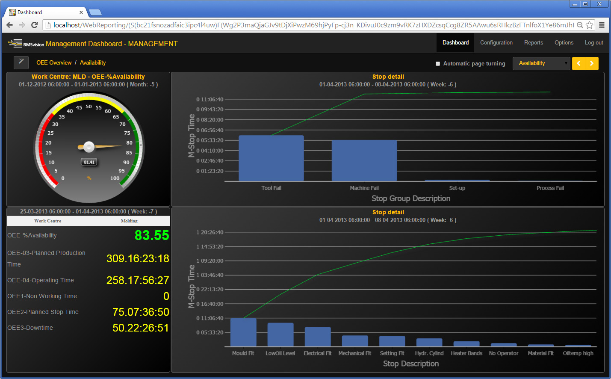Screen dimensions: 611x379
Task: Click the browser back arrow
Action: [x=9, y=25]
